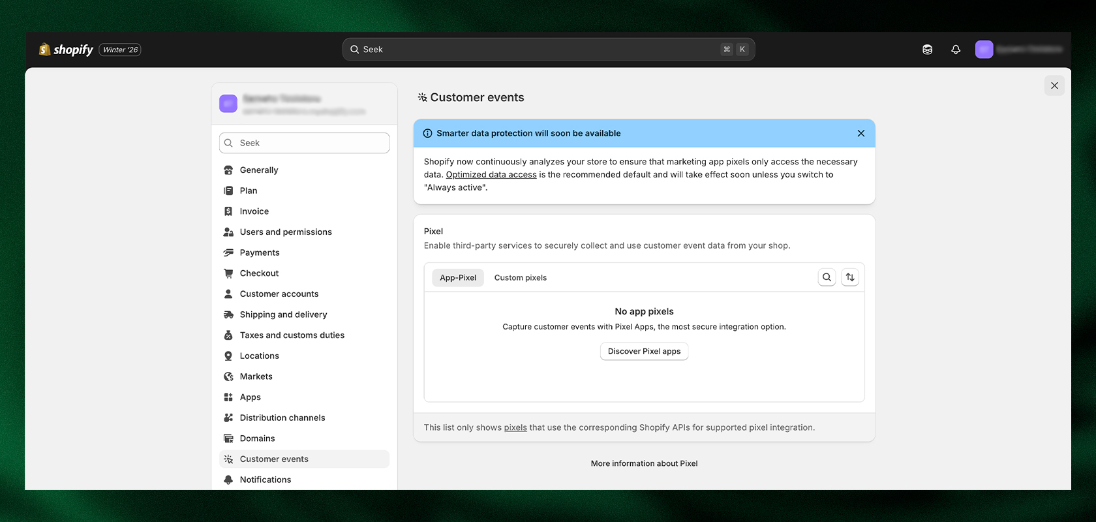The image size is (1096, 522).
Task: Click the Distribution channels icon
Action: pyautogui.click(x=228, y=418)
